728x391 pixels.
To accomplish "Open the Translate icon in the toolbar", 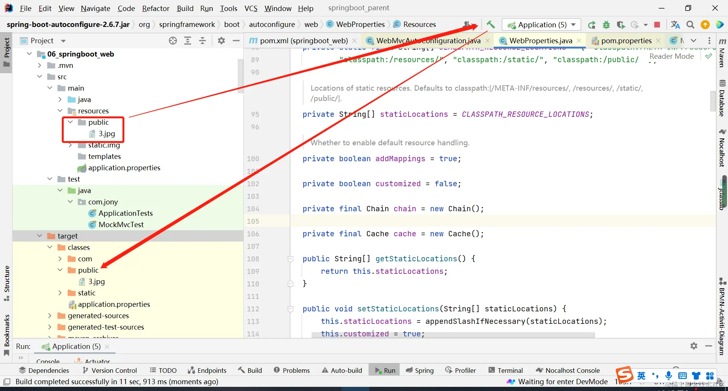I will pyautogui.click(x=675, y=25).
